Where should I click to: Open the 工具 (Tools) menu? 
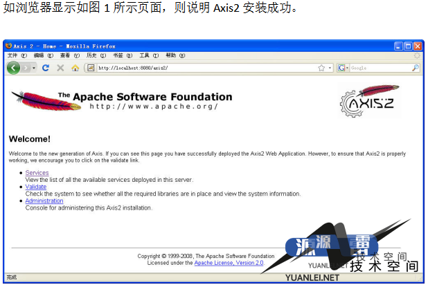pyautogui.click(x=149, y=55)
